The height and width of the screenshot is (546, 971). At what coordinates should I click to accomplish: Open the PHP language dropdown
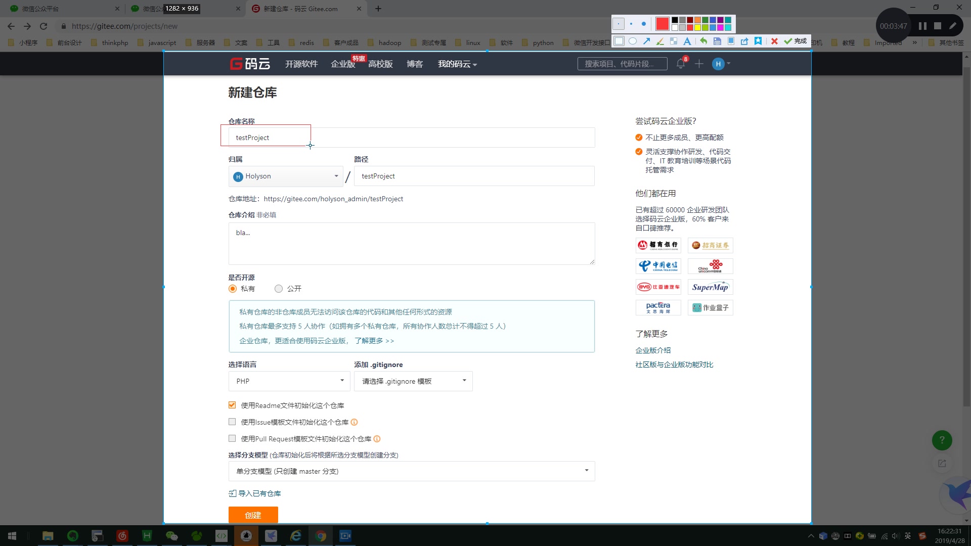point(289,381)
